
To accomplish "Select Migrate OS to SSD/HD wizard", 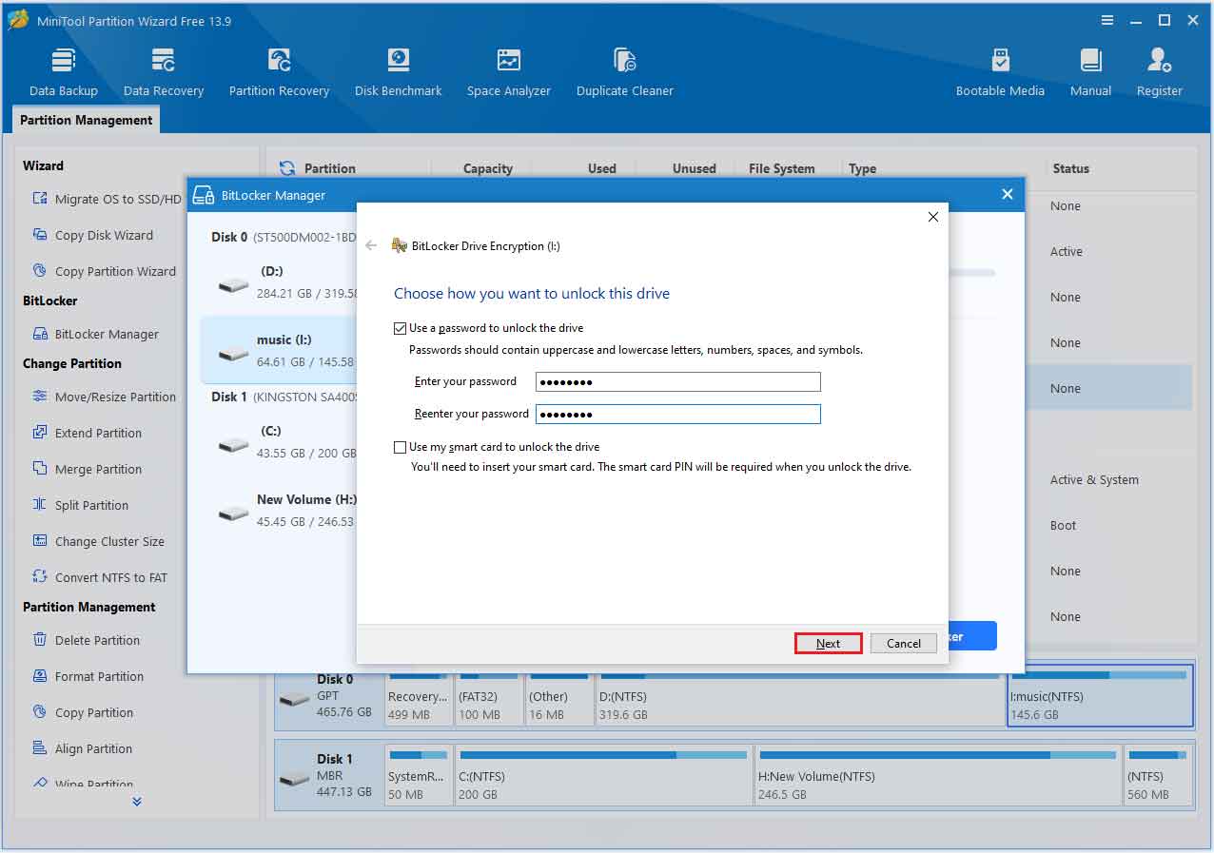I will pyautogui.click(x=107, y=199).
